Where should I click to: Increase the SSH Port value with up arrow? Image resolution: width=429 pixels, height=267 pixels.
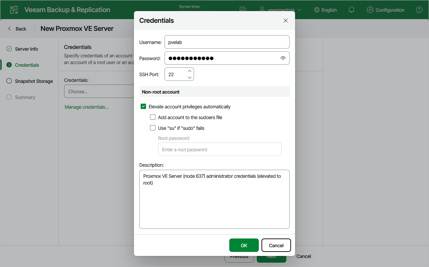click(x=190, y=71)
